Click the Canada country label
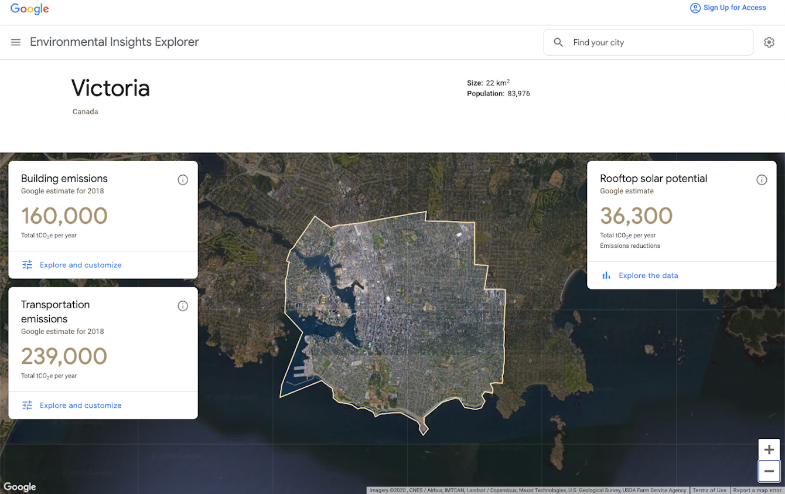Screen dimensions: 785x494 86,111
